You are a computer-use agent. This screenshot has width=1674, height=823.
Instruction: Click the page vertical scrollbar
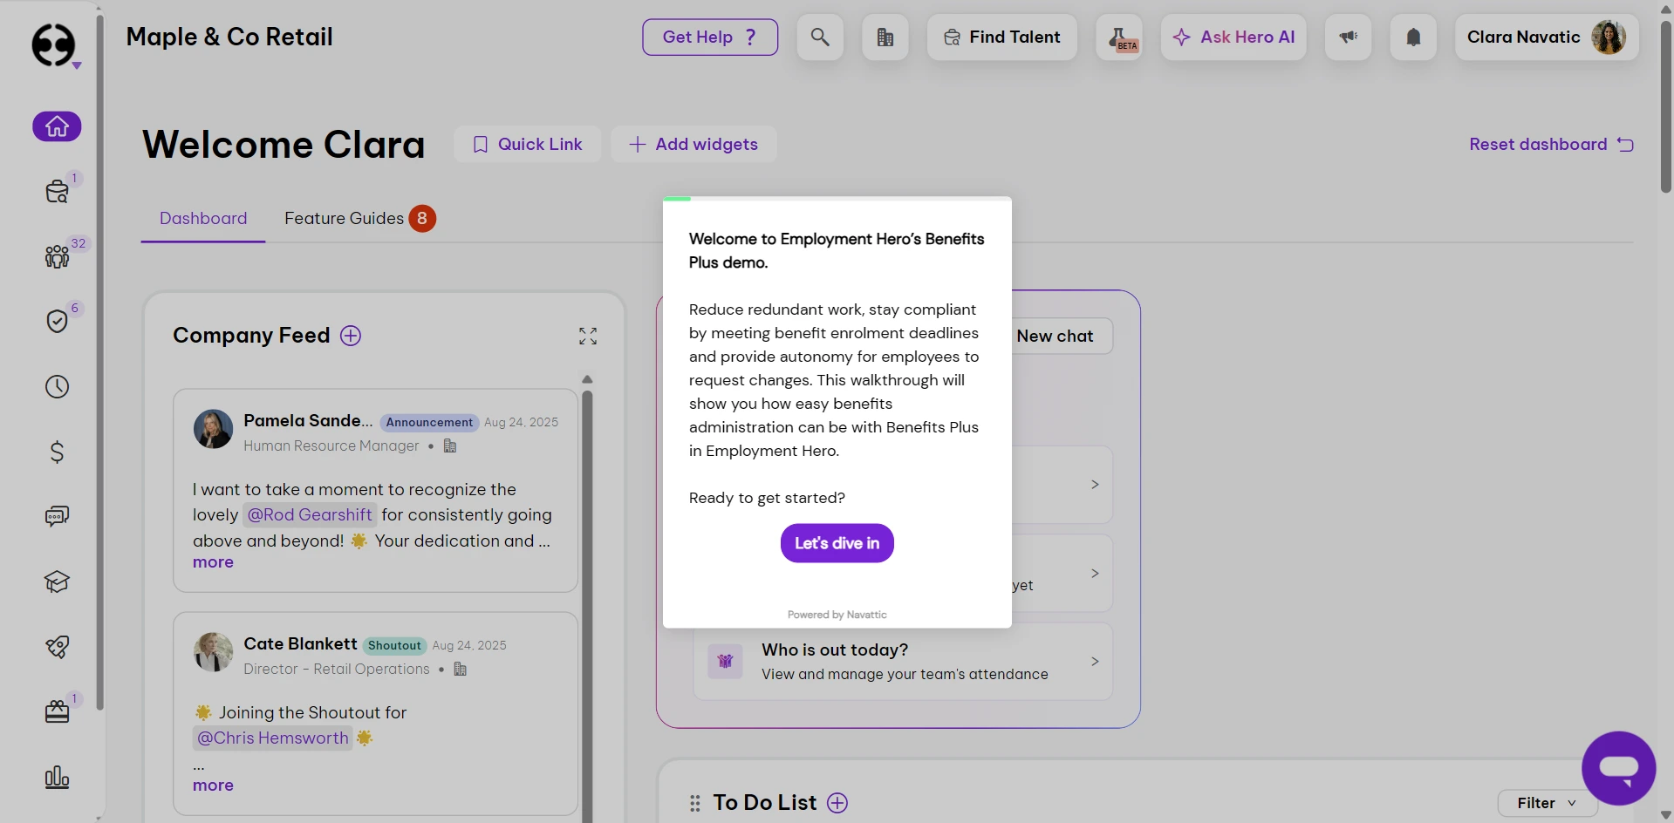pyautogui.click(x=1665, y=105)
